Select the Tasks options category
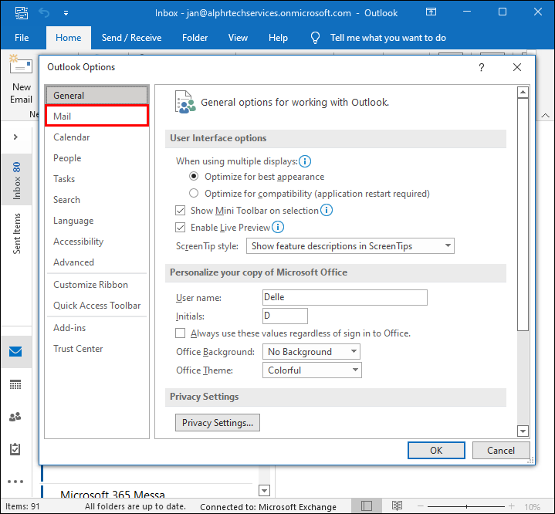 click(x=96, y=179)
